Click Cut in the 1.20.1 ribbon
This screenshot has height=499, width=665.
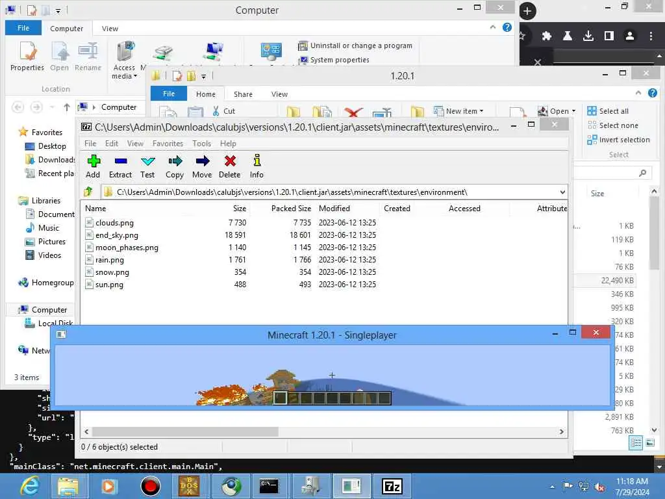[x=223, y=110]
